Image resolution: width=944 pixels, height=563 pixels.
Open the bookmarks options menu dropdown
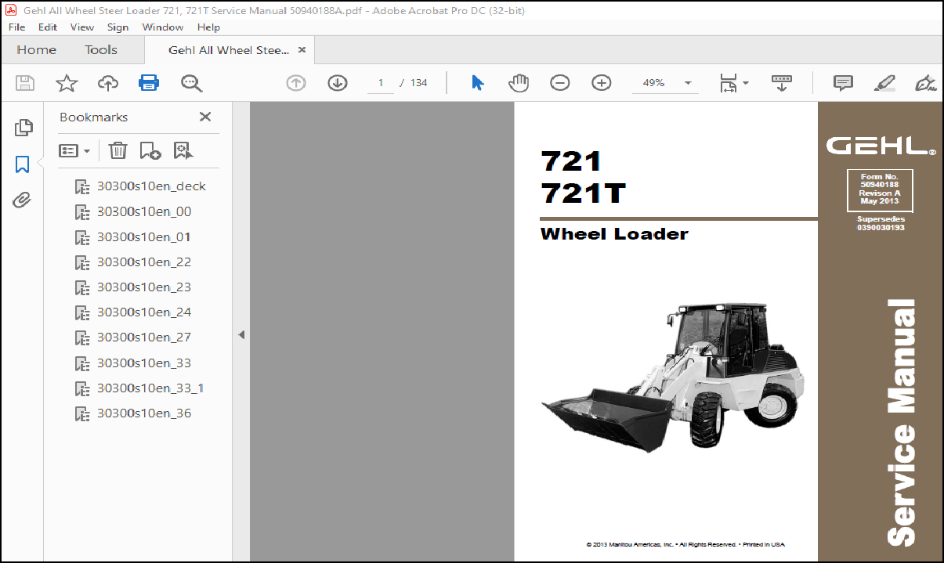click(75, 150)
